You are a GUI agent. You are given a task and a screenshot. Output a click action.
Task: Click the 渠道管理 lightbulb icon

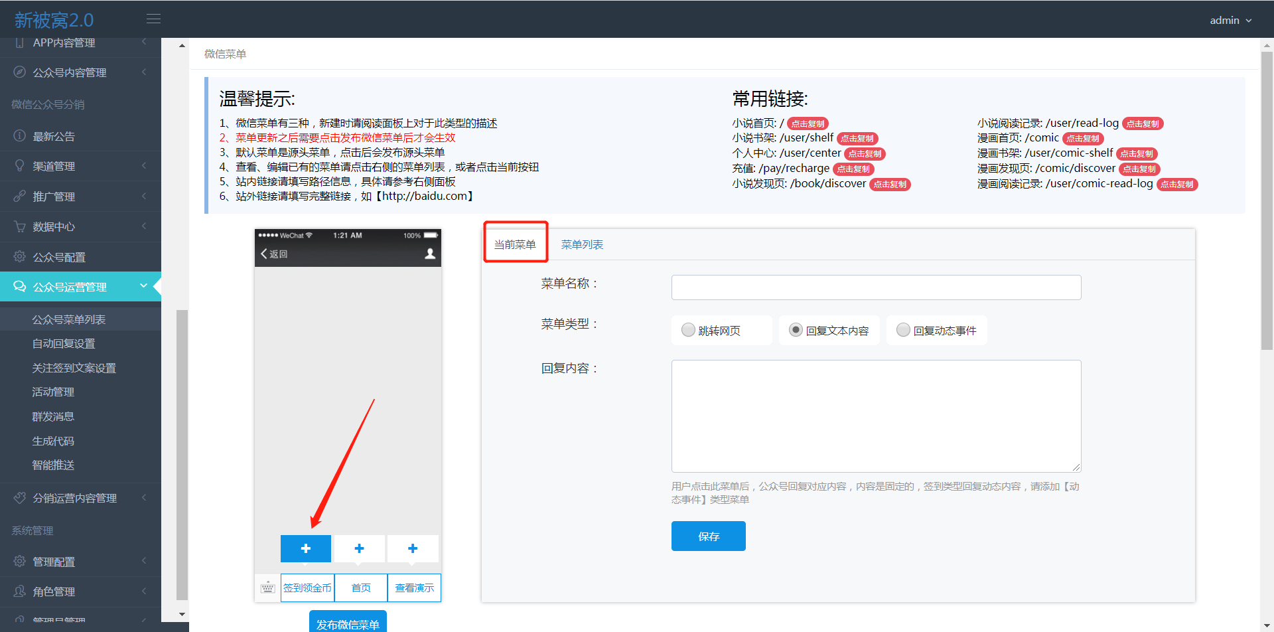click(x=20, y=165)
